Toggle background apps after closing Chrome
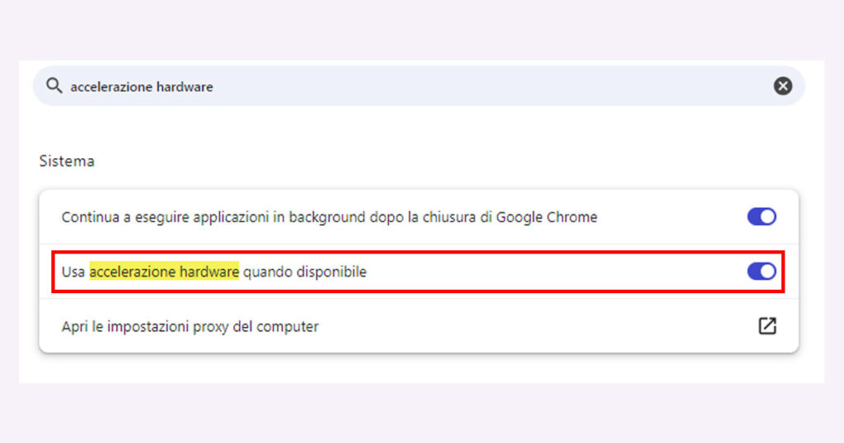Screen dimensions: 844x443 (761, 217)
